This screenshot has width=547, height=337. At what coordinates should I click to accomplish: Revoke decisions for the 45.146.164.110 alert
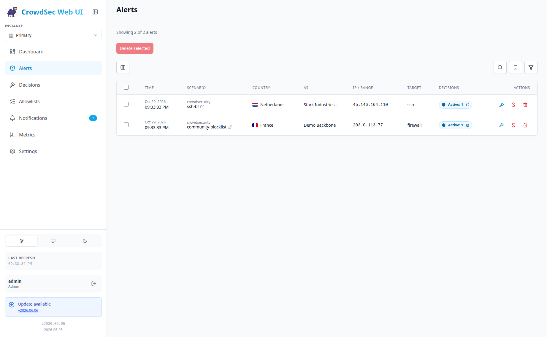tap(513, 105)
